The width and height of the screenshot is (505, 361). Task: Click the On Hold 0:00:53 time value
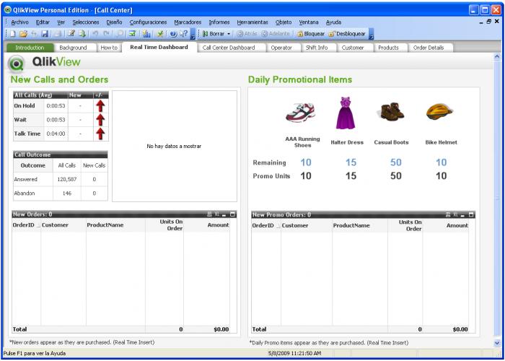56,105
